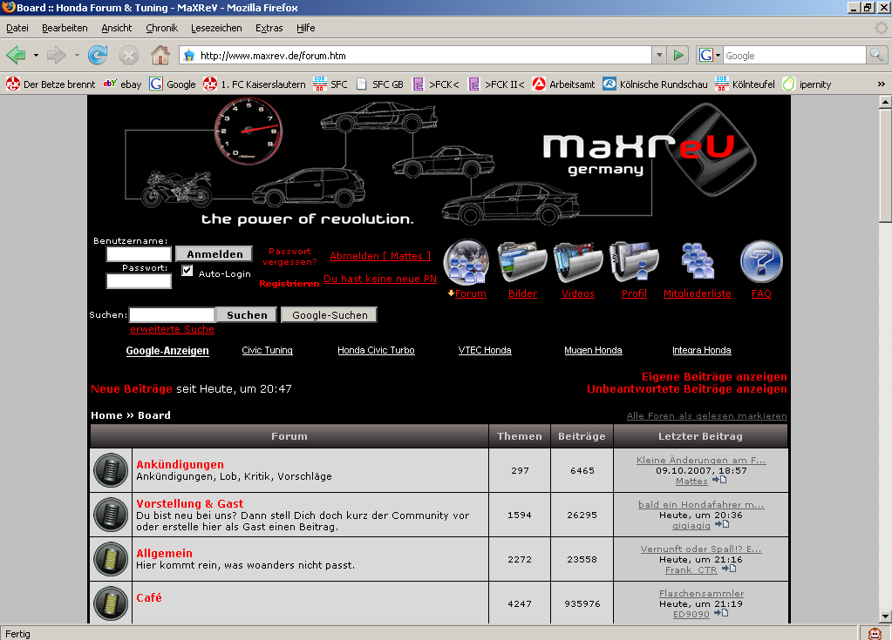The width and height of the screenshot is (892, 640).
Task: Click the Google-Suchen button
Action: tap(330, 315)
